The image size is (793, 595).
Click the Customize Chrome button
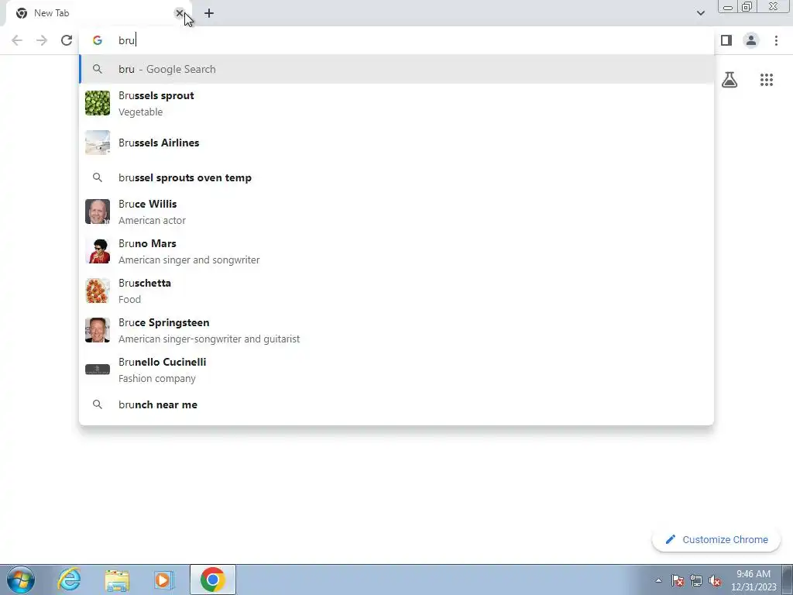716,539
